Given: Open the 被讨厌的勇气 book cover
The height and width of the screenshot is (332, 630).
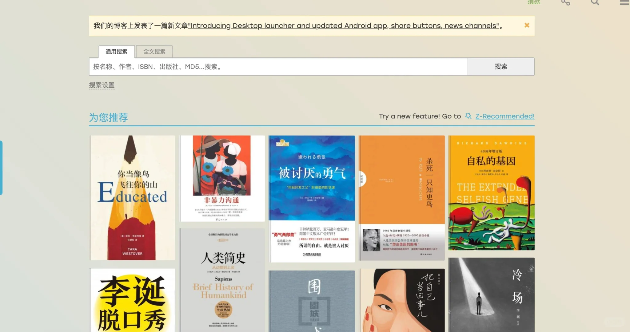Looking at the screenshot, I should tap(312, 199).
